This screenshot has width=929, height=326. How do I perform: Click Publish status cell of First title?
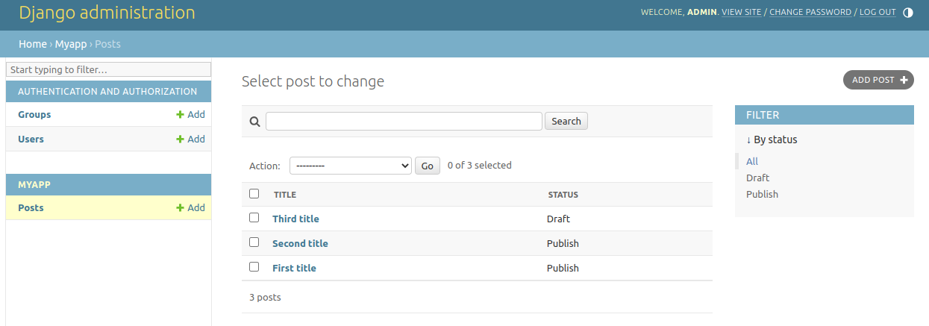(563, 268)
